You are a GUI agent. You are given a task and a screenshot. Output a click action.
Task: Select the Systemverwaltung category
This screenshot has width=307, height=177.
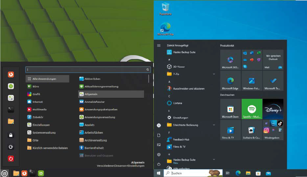tap(47, 132)
